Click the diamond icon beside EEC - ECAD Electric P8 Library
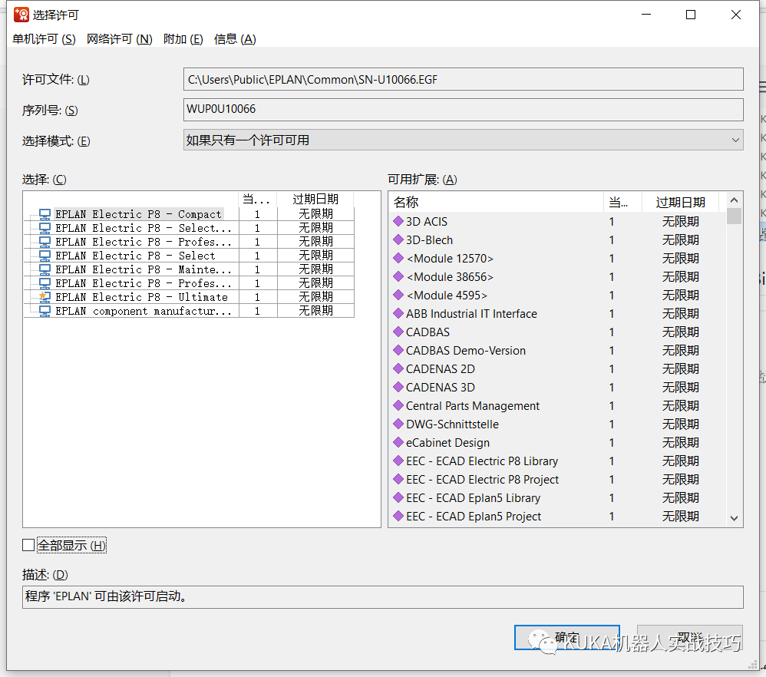This screenshot has width=766, height=677. coord(398,461)
